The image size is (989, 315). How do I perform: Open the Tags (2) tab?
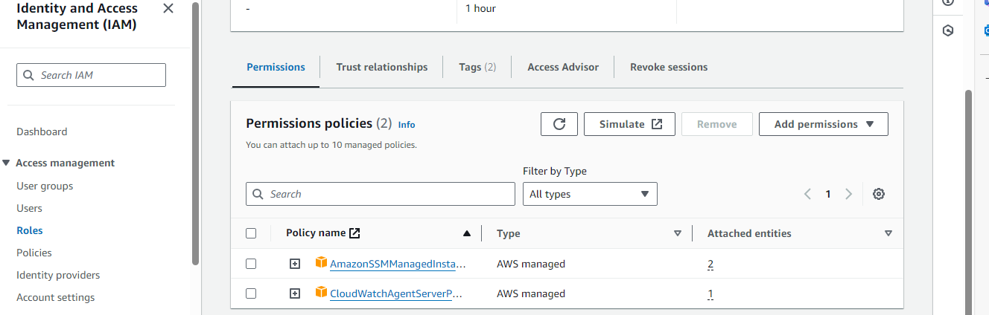coord(477,67)
